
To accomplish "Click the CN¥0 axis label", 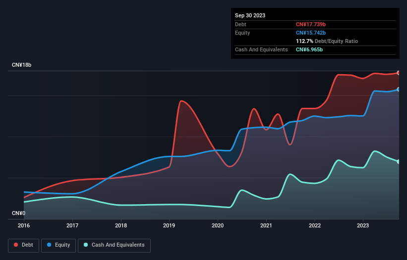I will tap(19, 213).
